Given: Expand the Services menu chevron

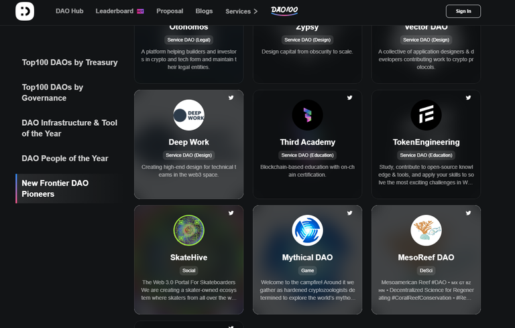Looking at the screenshot, I should coord(255,11).
